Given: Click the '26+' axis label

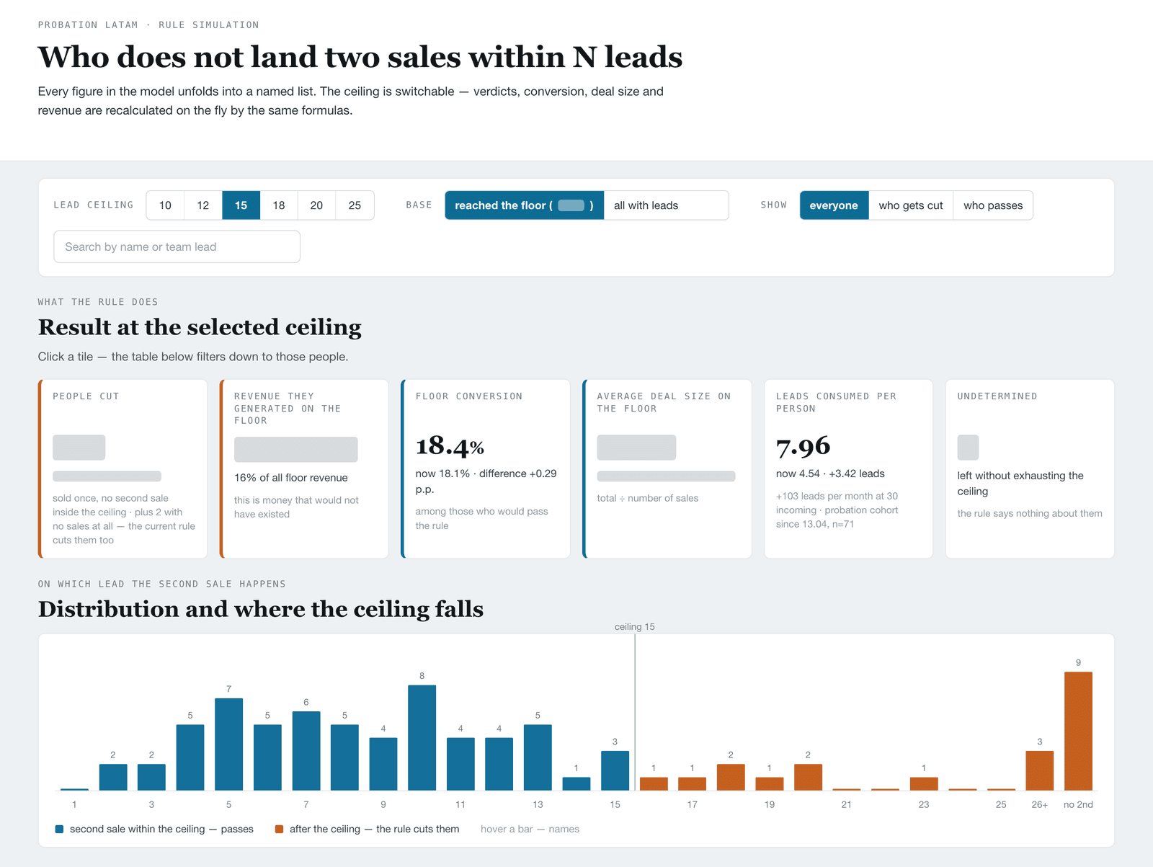Looking at the screenshot, I should coord(1040,804).
